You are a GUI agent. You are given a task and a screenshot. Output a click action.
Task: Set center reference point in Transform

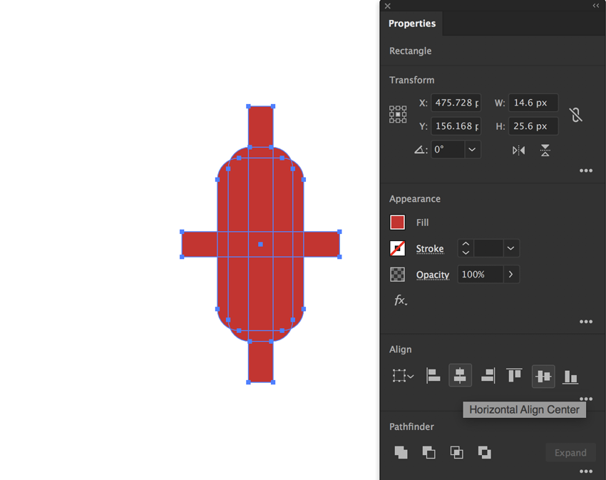click(x=398, y=114)
